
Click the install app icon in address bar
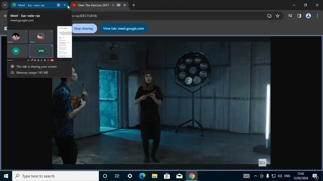(x=270, y=16)
